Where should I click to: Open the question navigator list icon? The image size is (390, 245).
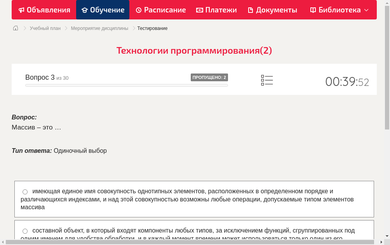click(267, 80)
